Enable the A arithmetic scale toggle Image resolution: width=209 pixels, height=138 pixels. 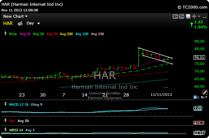click(x=195, y=97)
